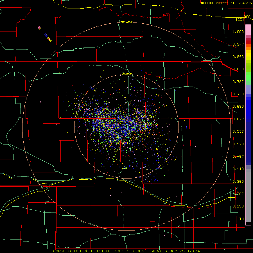Click the Correlation Coefficient caption at bottom
The image size is (253, 253).
pyautogui.click(x=126, y=251)
